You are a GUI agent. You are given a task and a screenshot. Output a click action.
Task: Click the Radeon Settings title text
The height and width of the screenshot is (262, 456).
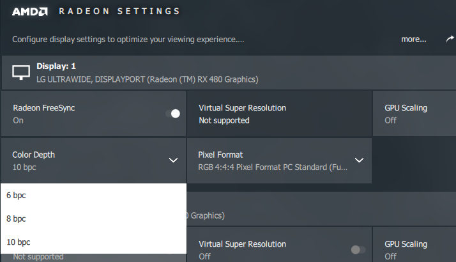pyautogui.click(x=119, y=12)
